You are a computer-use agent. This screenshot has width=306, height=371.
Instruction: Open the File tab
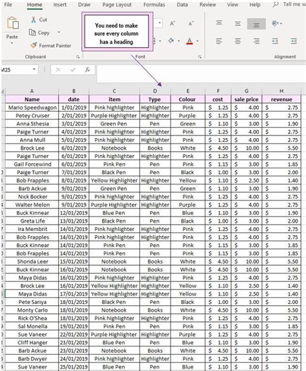point(8,5)
